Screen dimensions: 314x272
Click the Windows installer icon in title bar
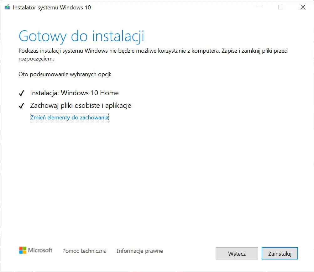click(x=7, y=8)
